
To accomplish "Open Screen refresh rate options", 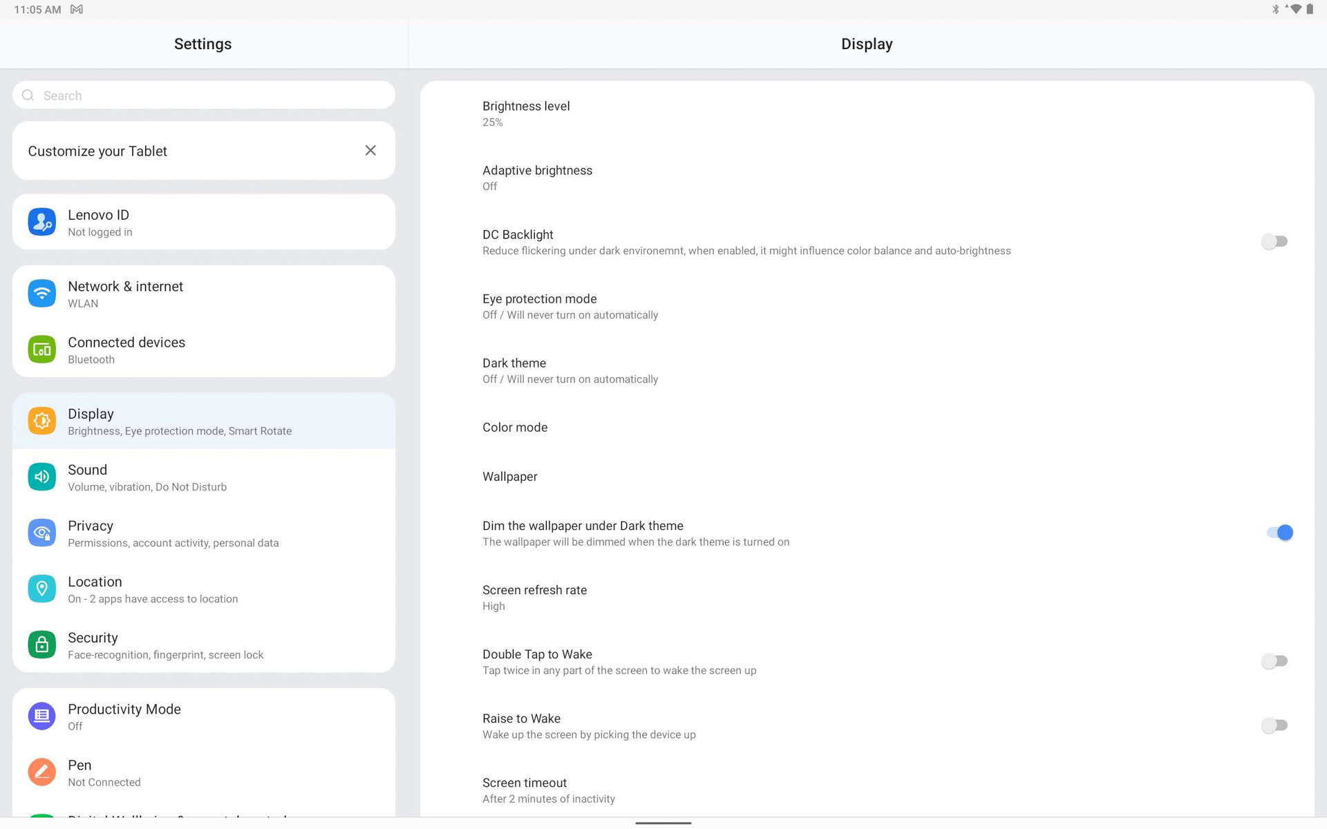I will tap(534, 598).
